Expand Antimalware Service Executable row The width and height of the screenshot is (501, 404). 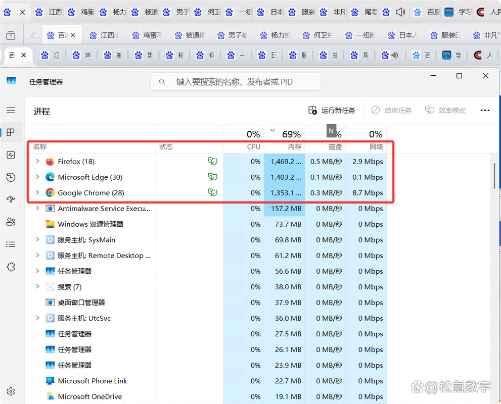click(x=37, y=208)
